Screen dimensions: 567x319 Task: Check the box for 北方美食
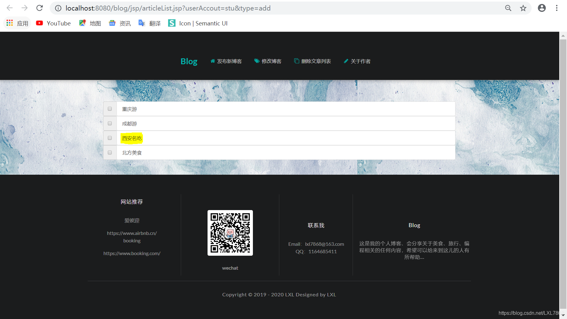click(110, 152)
